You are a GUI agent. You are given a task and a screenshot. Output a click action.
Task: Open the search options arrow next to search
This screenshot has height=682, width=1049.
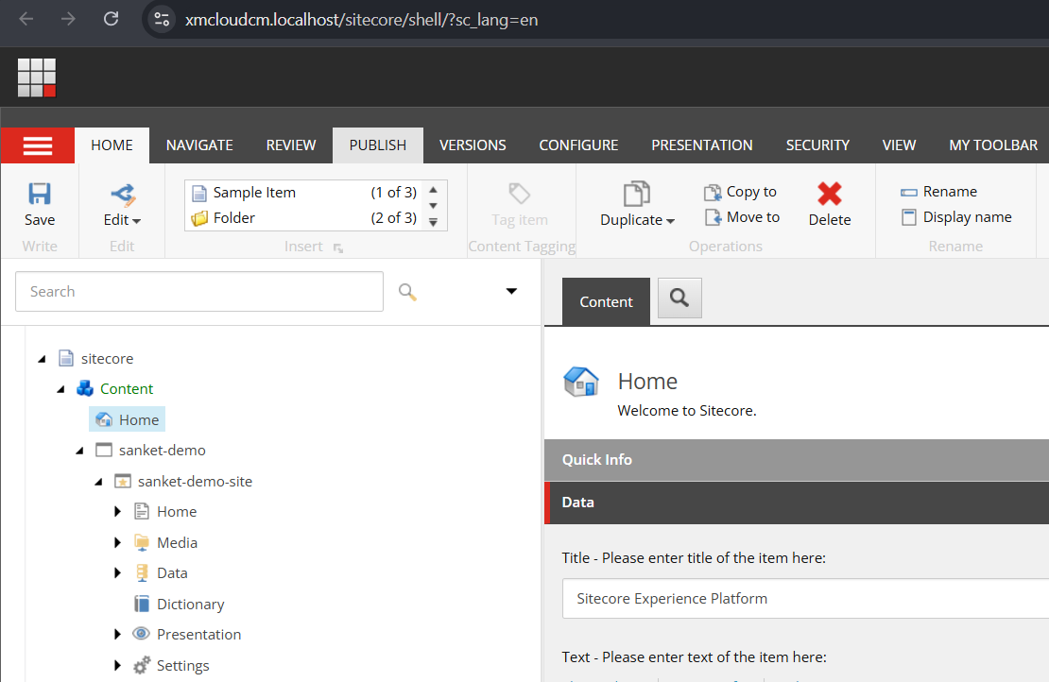point(510,291)
